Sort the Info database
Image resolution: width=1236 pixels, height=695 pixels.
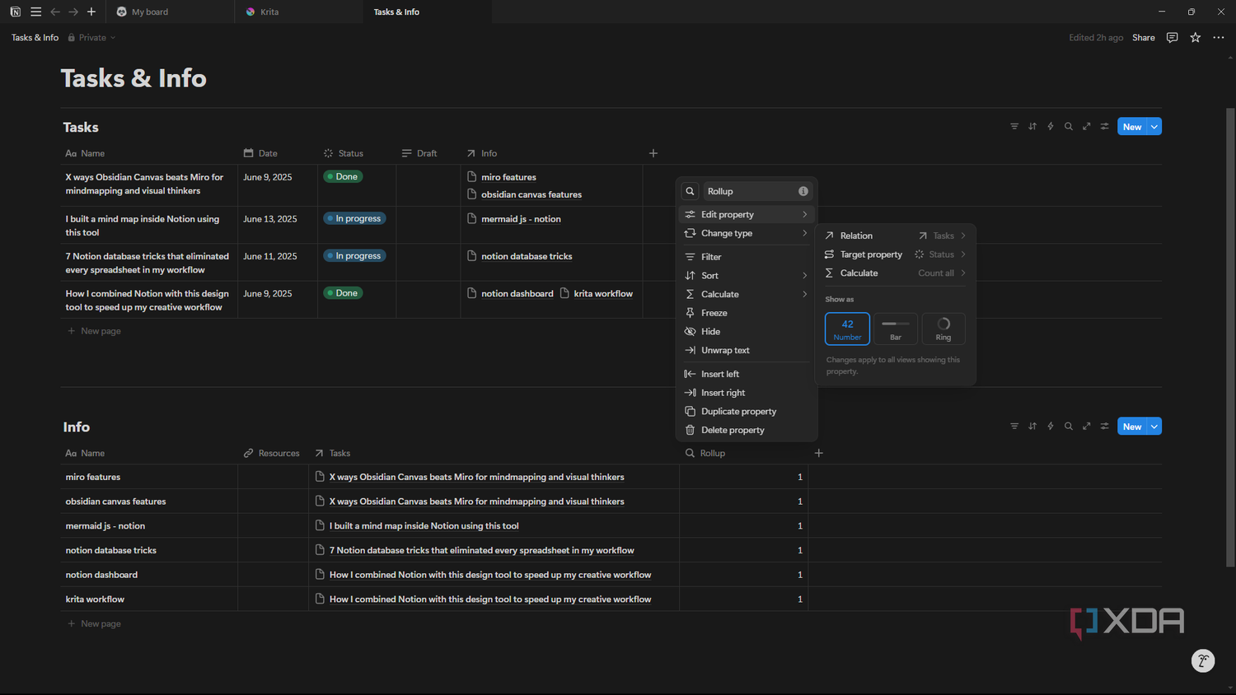click(x=1032, y=427)
